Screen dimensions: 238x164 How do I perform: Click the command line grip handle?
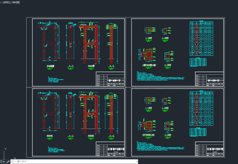pos(1,162)
